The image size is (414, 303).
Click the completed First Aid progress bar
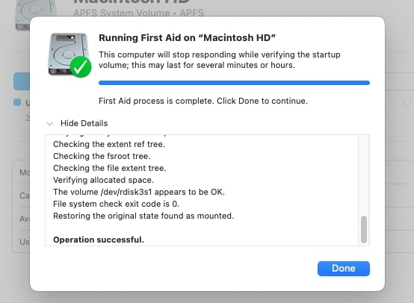(x=234, y=83)
